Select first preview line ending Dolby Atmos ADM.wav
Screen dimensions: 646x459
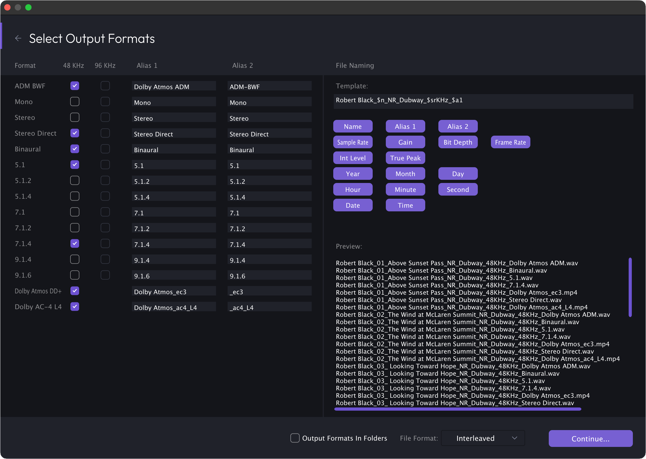(x=457, y=263)
